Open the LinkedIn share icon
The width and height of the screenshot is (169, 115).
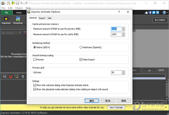157,13
